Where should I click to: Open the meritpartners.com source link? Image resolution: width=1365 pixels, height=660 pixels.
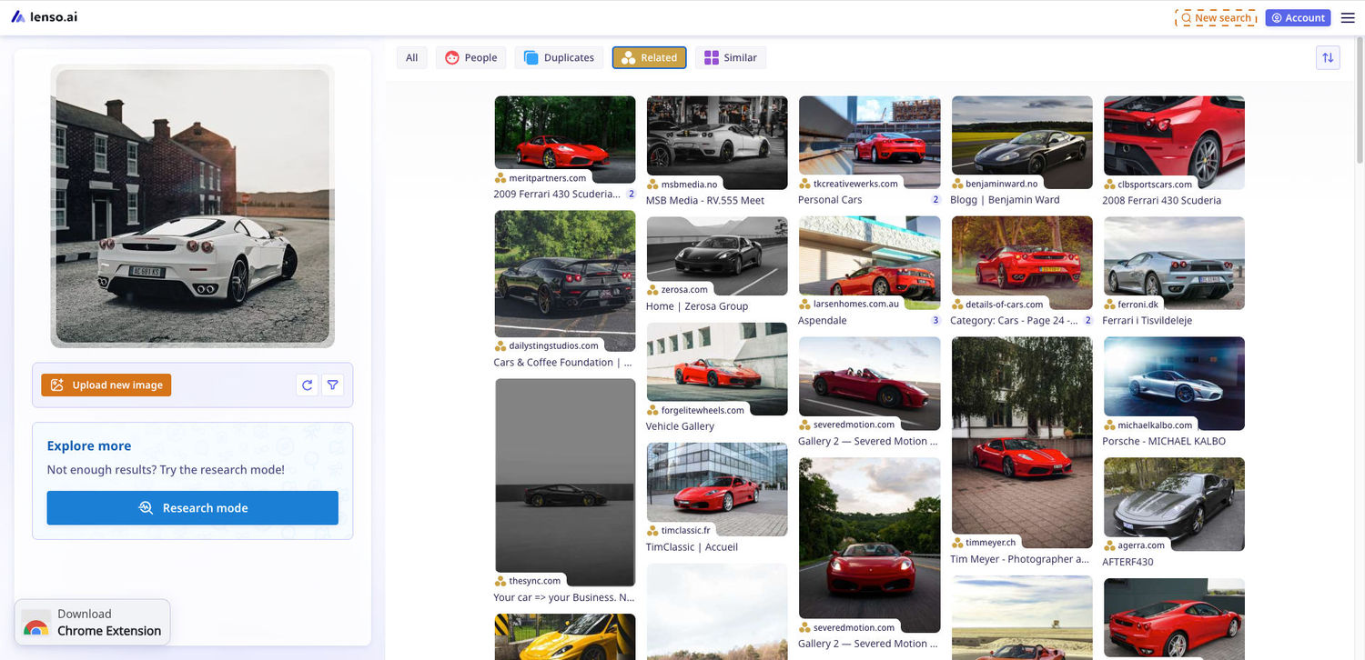[547, 178]
